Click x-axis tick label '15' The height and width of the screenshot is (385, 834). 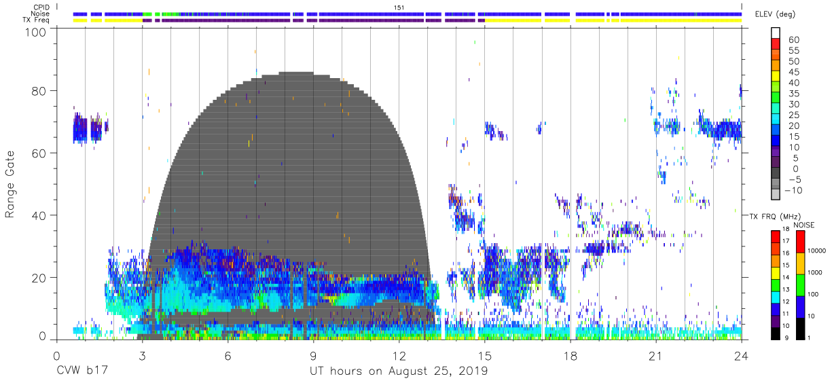485,356
